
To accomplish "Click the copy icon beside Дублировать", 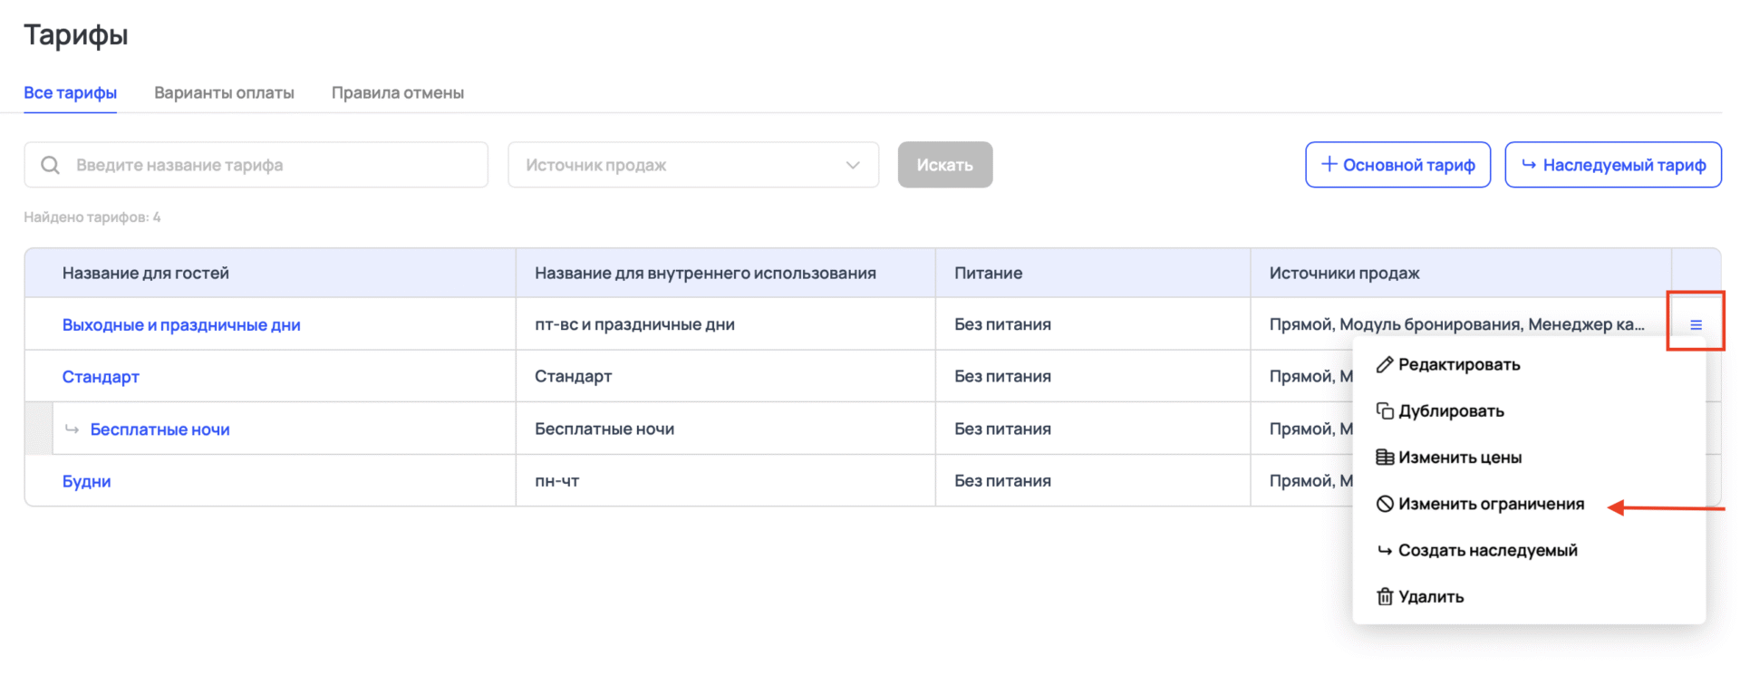I will [x=1384, y=411].
